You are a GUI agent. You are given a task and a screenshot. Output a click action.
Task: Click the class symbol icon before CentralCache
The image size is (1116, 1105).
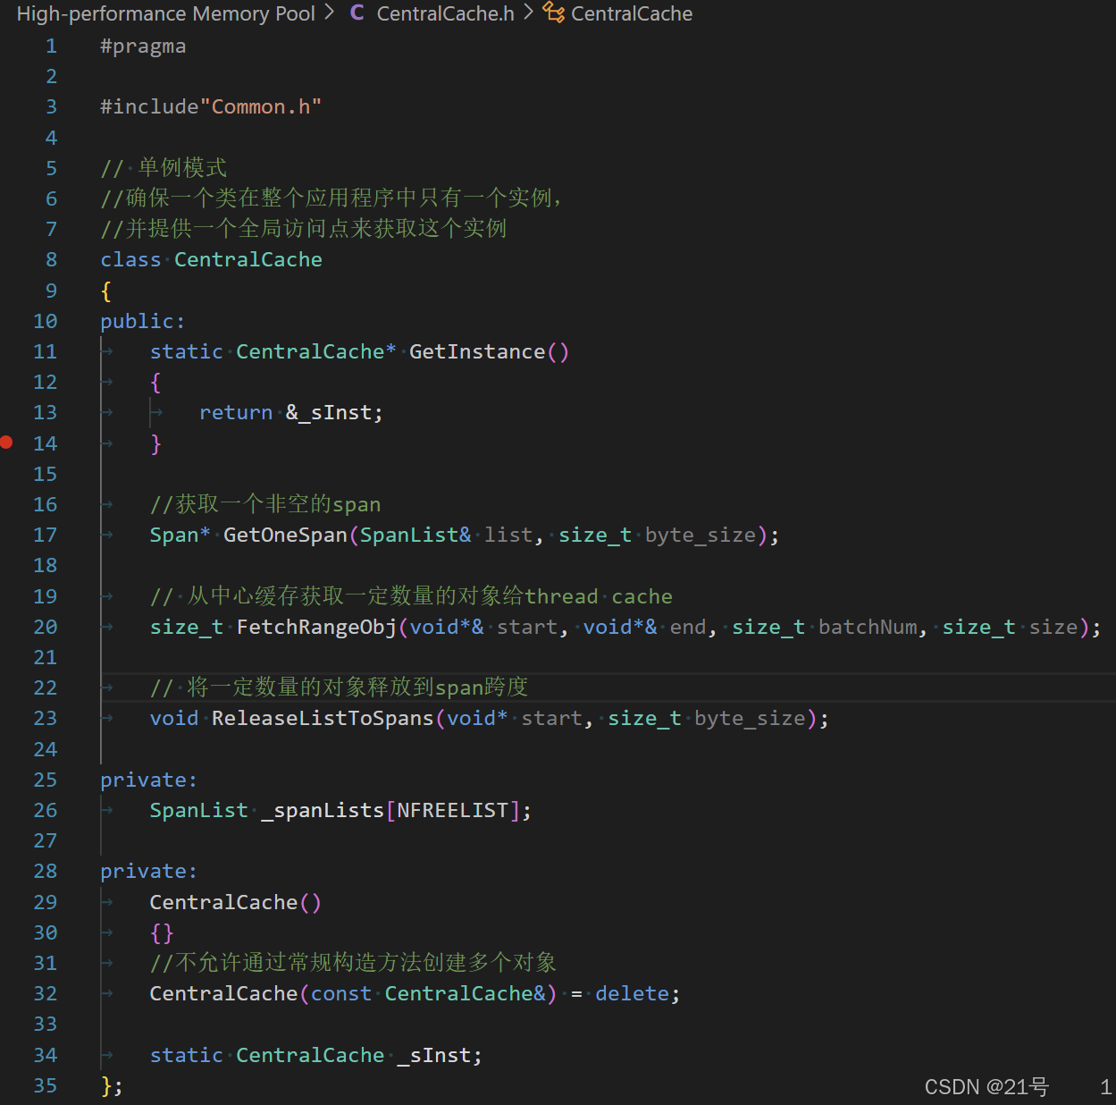pyautogui.click(x=554, y=13)
